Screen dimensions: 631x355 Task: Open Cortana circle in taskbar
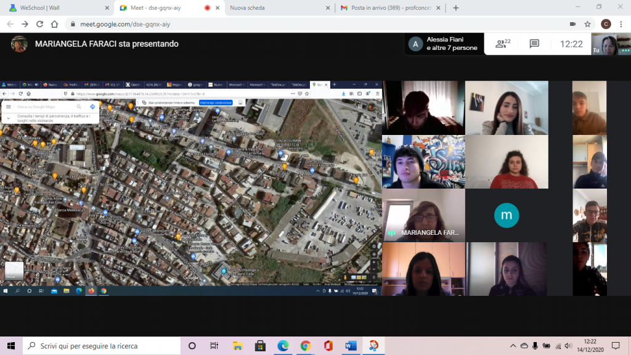[x=192, y=346]
